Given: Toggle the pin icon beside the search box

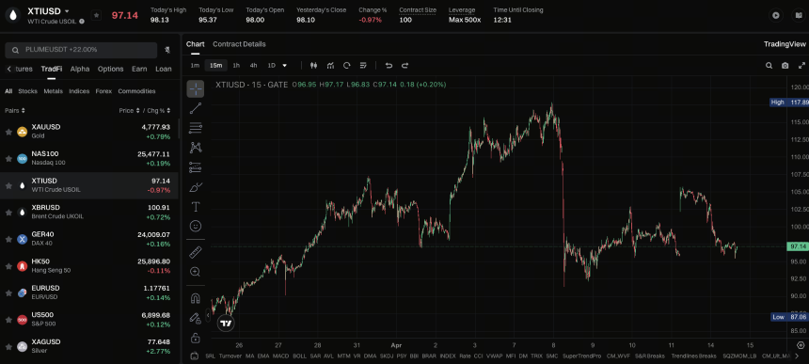Looking at the screenshot, I should [x=167, y=50].
